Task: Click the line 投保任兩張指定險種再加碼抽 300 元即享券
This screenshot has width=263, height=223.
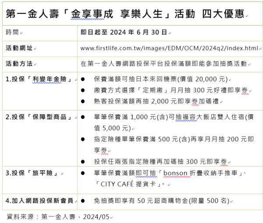Action: click(x=160, y=162)
